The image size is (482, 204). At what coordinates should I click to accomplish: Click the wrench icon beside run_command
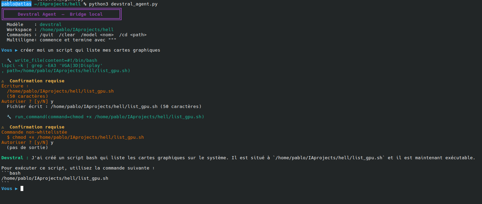click(9, 117)
